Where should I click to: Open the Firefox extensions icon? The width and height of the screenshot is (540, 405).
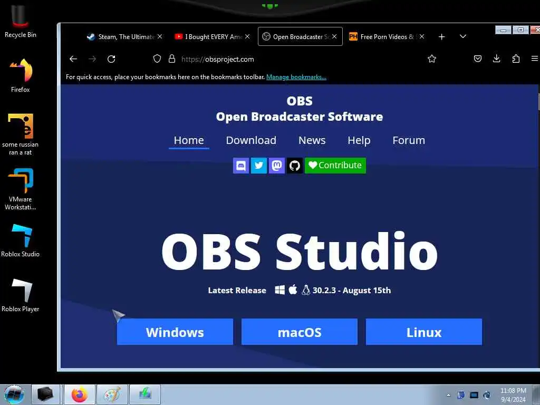516,59
